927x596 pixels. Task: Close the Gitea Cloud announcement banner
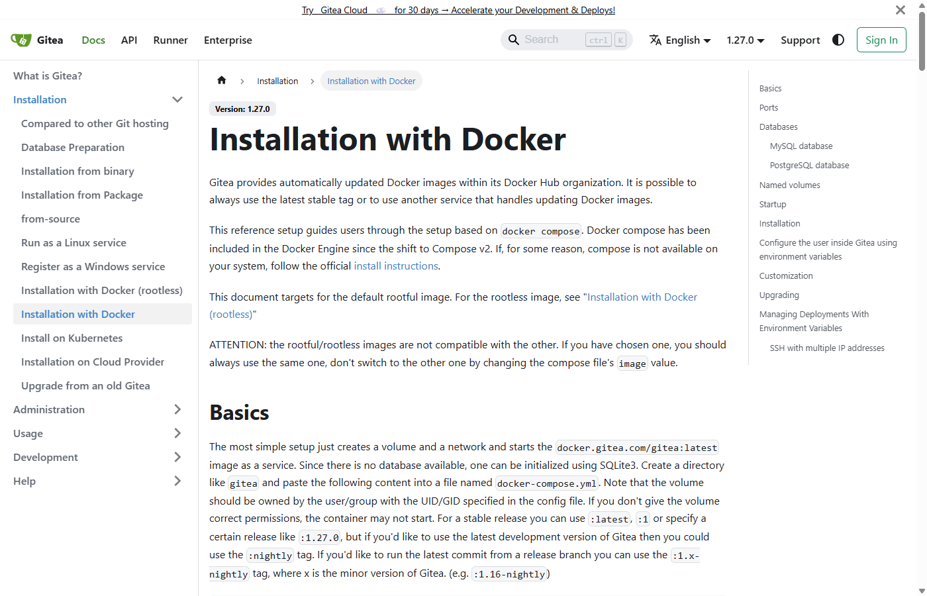coord(901,10)
